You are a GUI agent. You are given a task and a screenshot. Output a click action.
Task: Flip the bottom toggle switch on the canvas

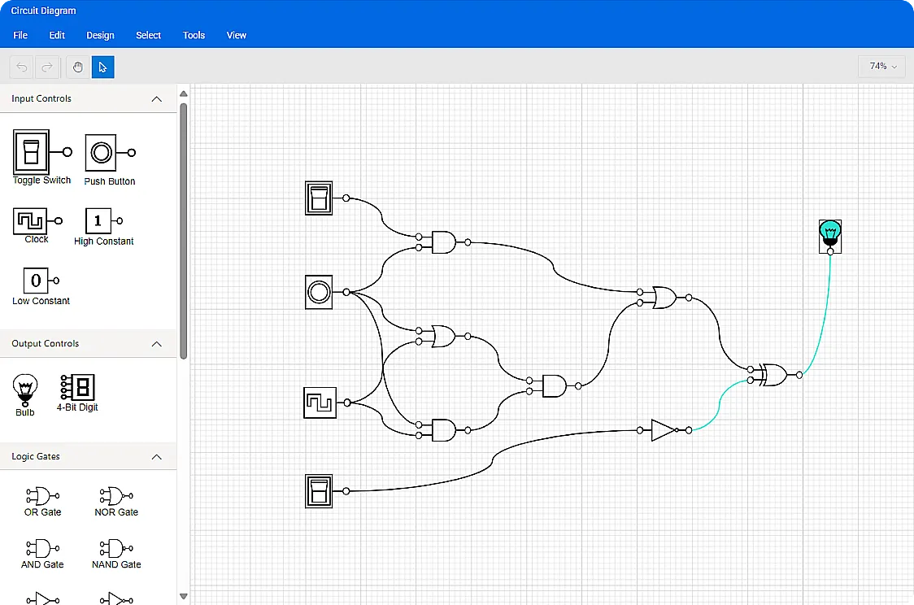[x=318, y=490]
